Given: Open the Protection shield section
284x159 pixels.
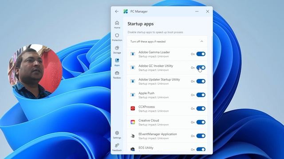Looking at the screenshot, I should tap(117, 37).
